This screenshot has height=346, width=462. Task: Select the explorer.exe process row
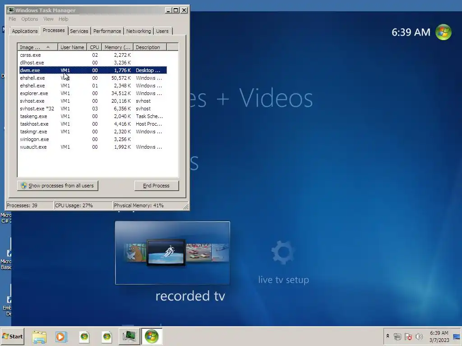(93, 93)
